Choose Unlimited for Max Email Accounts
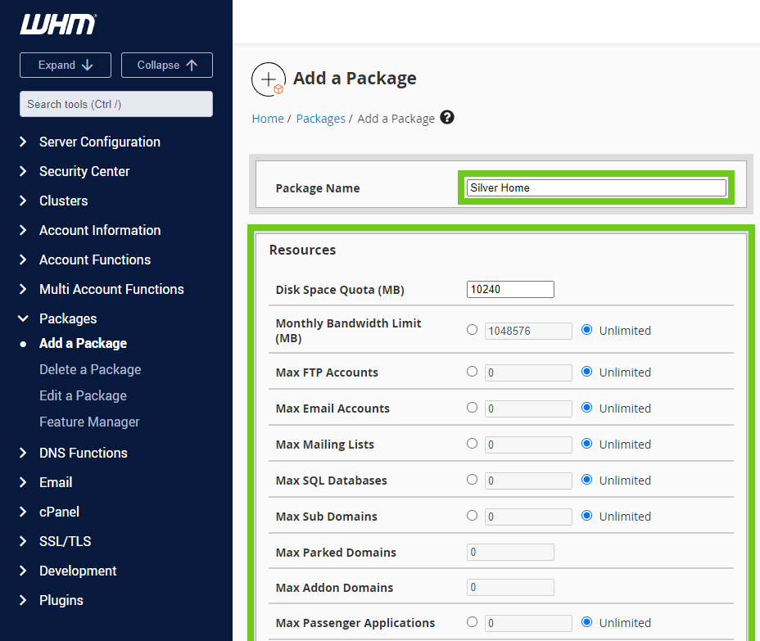Image resolution: width=760 pixels, height=641 pixels. pyautogui.click(x=586, y=408)
